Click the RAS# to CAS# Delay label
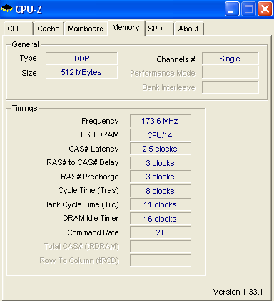This screenshot has width=274, height=301. pyautogui.click(x=83, y=163)
